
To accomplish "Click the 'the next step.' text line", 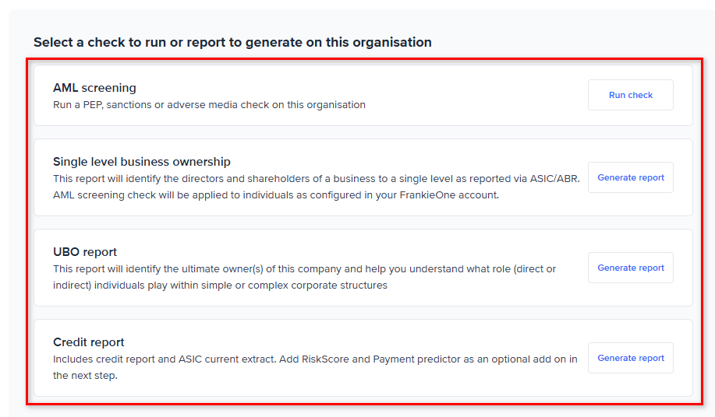I will (84, 376).
